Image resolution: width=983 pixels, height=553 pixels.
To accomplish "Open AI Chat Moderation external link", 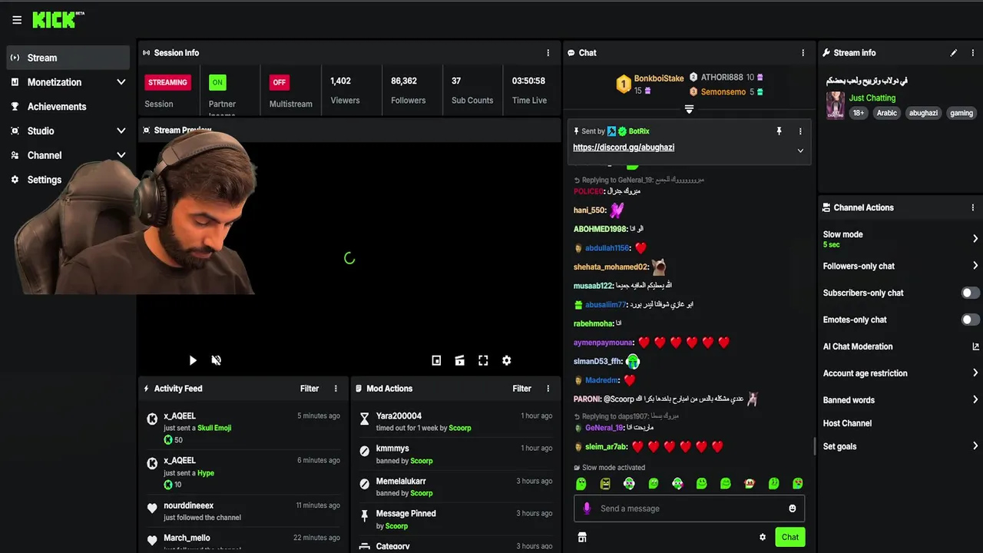I will [975, 346].
